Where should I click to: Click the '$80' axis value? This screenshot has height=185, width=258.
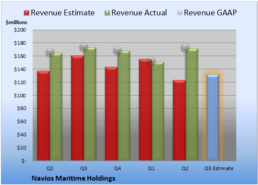(21, 109)
